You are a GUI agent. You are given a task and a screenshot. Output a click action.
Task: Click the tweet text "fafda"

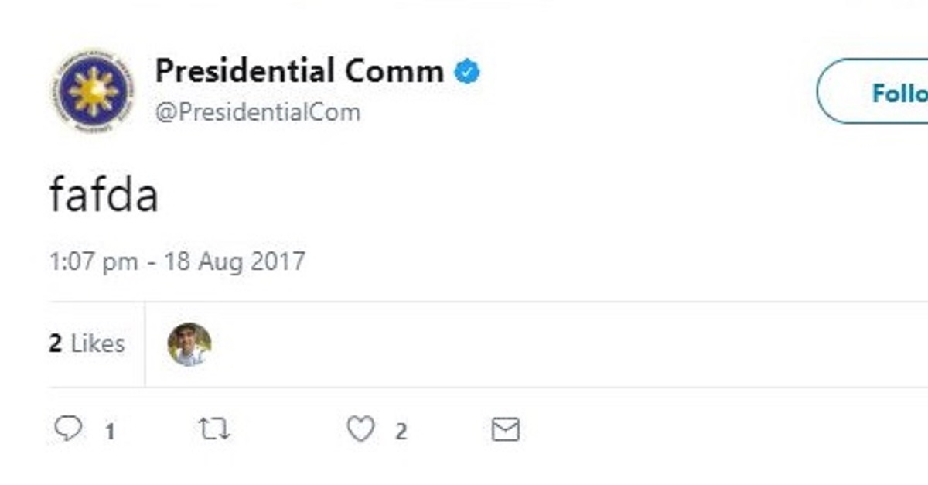coord(104,195)
